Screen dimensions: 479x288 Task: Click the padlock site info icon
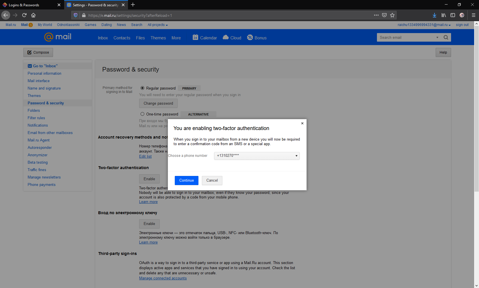pos(84,15)
